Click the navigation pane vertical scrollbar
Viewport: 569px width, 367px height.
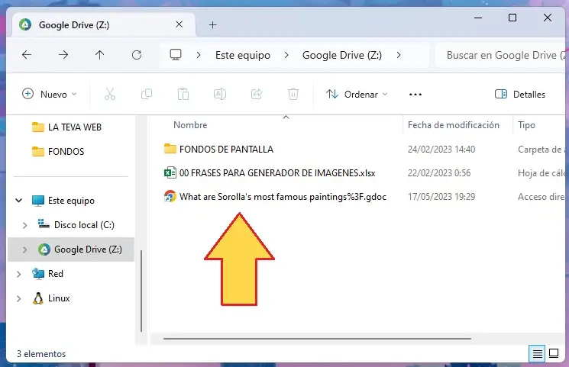(x=141, y=291)
